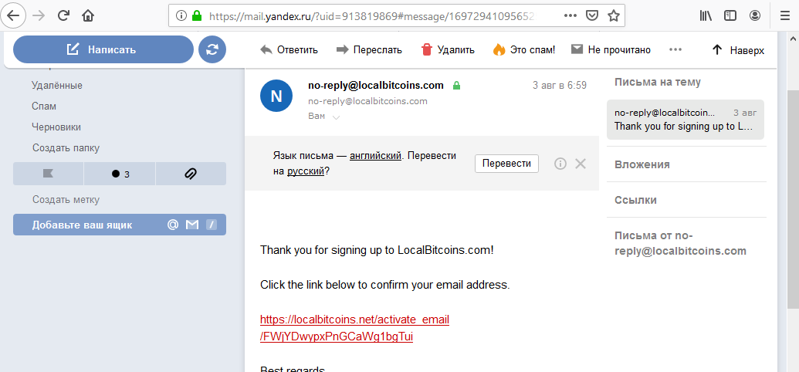
Task: Mark message as spam with flame icon
Action: (523, 50)
